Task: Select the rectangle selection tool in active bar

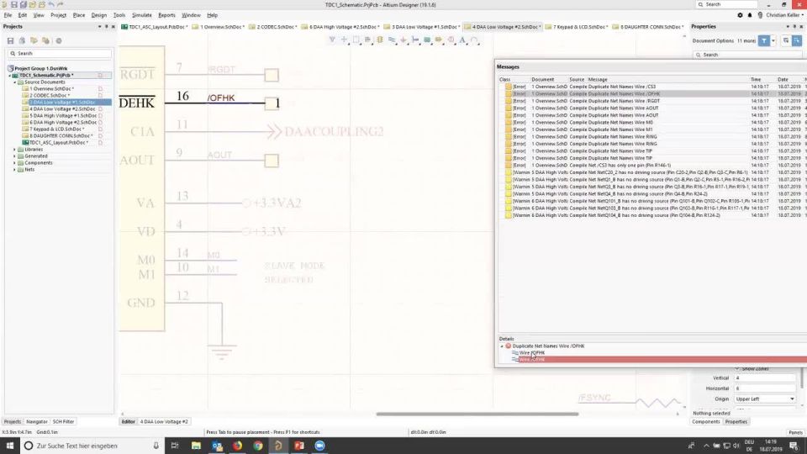Action: click(356, 40)
